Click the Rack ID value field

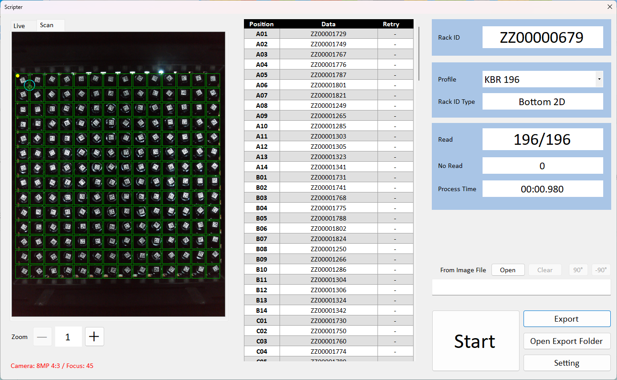click(x=542, y=37)
